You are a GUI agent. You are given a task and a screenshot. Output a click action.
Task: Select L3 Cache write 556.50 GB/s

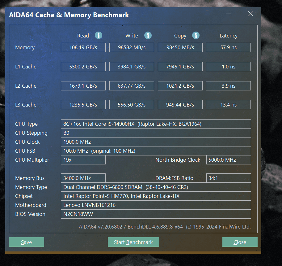(x=132, y=105)
